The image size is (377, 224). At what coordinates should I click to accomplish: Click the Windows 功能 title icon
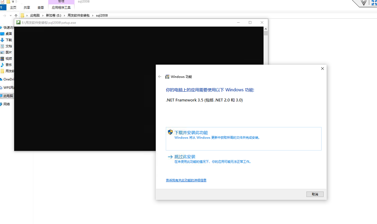click(167, 77)
